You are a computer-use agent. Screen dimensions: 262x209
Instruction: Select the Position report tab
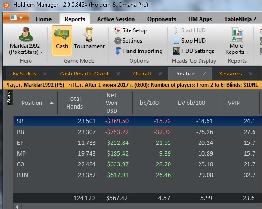[x=185, y=74]
